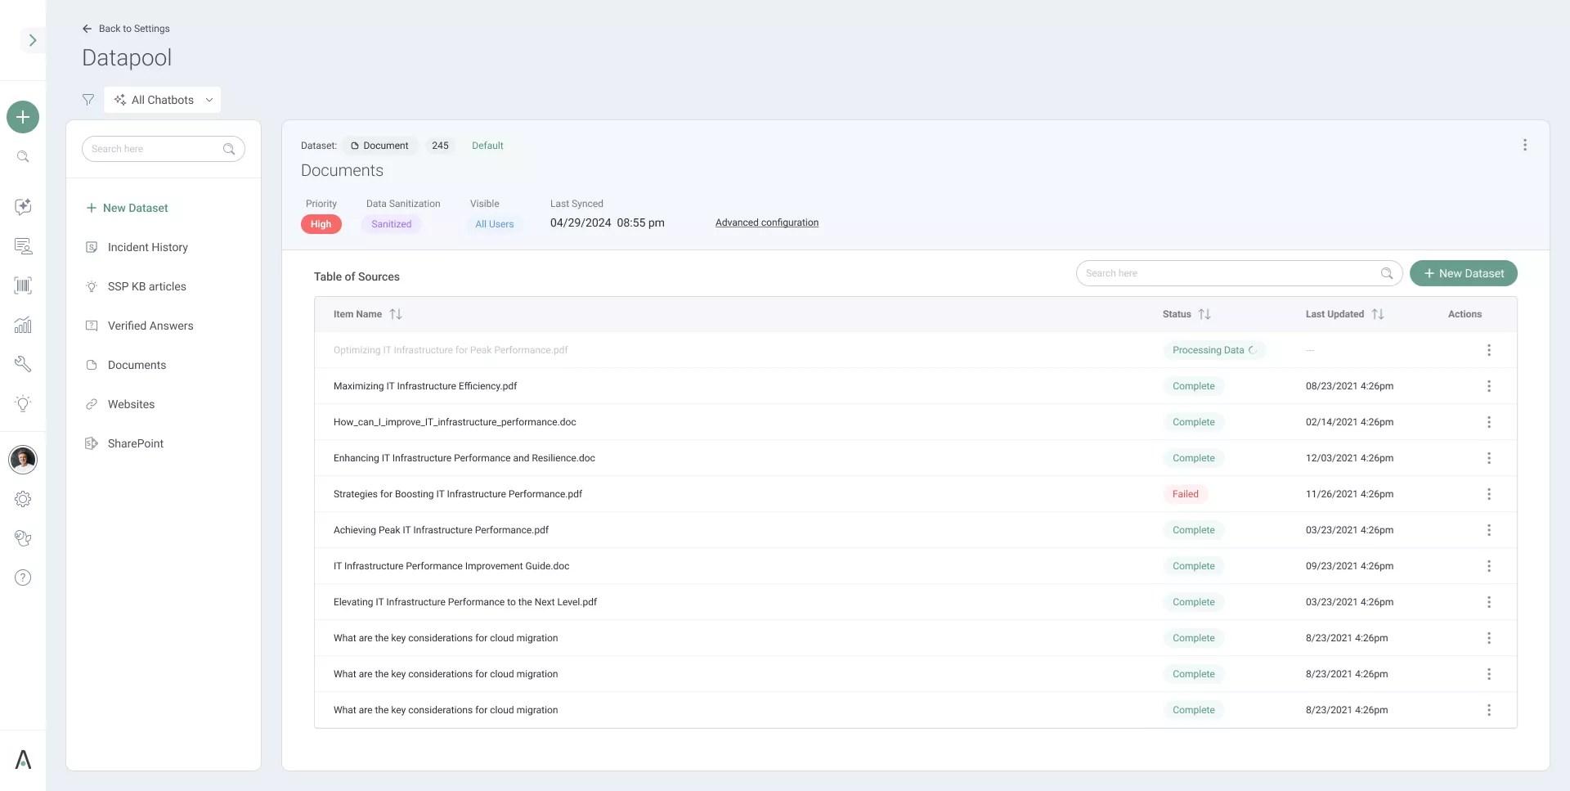
Task: Click green New Dataset button above table
Action: point(1463,273)
